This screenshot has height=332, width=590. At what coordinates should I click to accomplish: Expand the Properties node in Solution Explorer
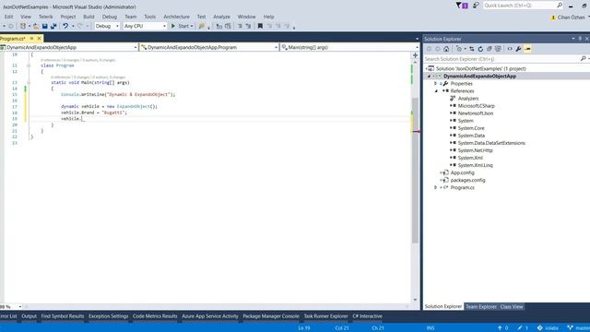(436, 84)
